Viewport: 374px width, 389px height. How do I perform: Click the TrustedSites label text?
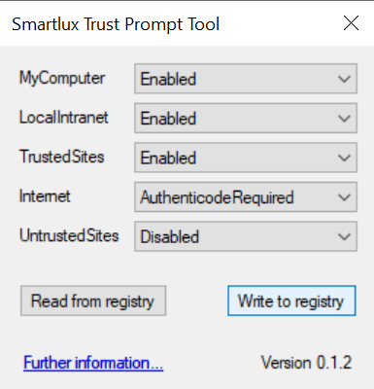[62, 157]
